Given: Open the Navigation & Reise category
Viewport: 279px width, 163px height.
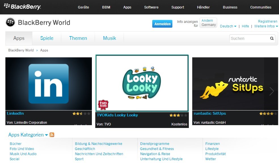Looking at the screenshot, I should coord(155,154).
